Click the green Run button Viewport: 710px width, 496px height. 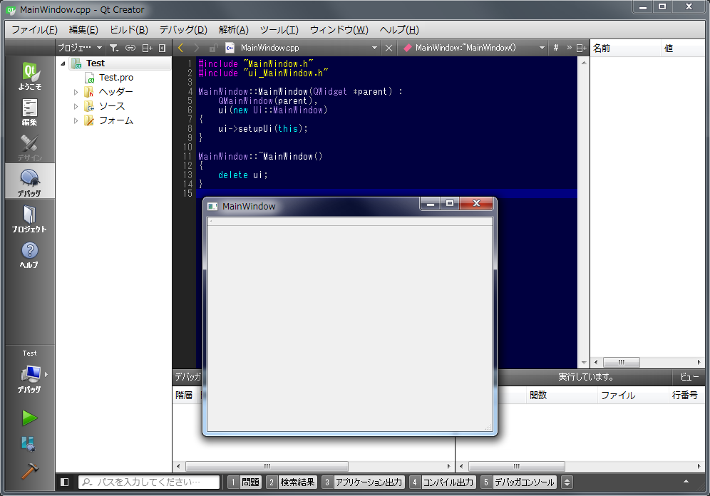(x=30, y=418)
